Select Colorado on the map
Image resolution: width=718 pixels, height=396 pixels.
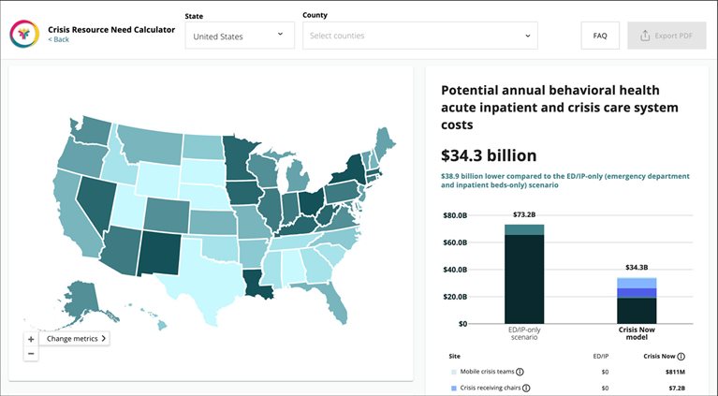(x=168, y=215)
